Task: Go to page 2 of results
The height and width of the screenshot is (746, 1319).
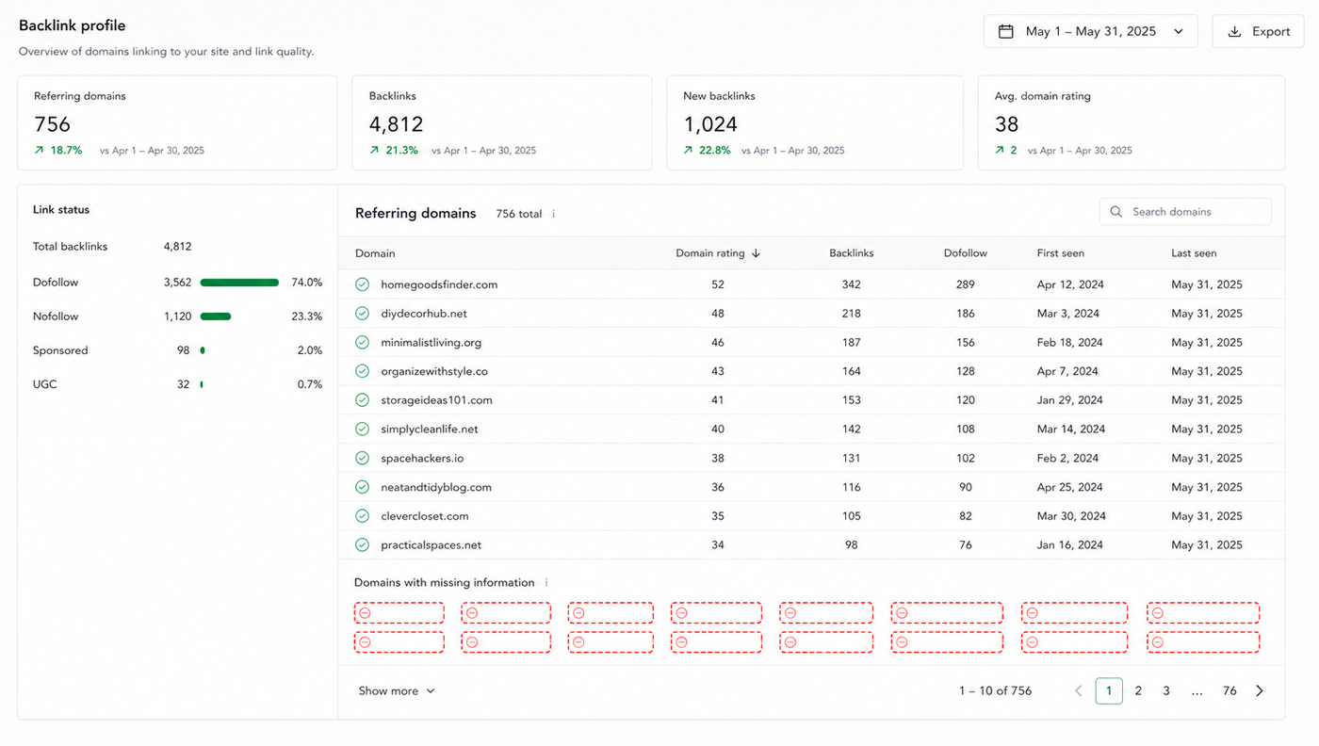Action: click(1138, 691)
